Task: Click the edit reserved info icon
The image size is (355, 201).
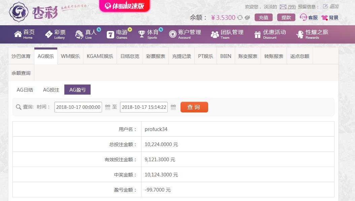Action: 325,6
